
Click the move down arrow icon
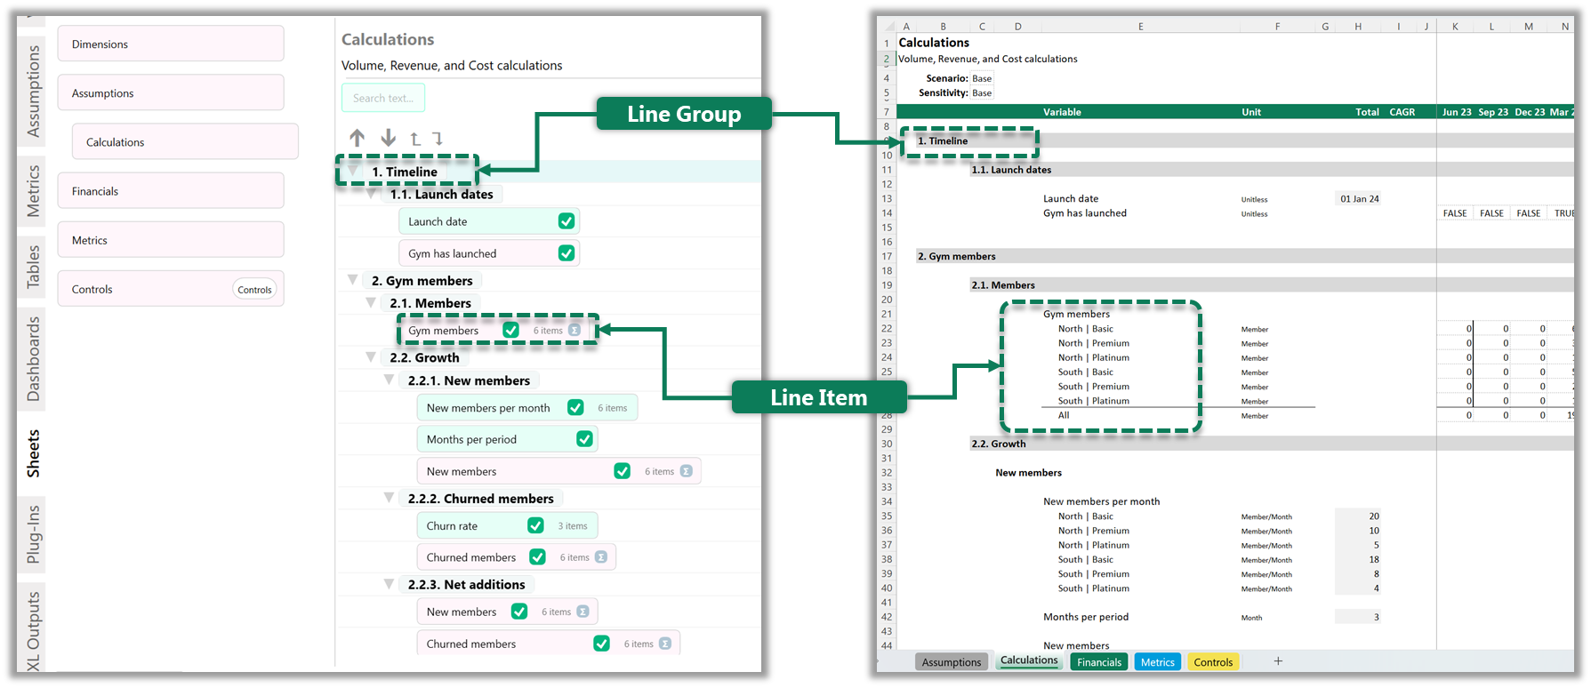click(389, 138)
